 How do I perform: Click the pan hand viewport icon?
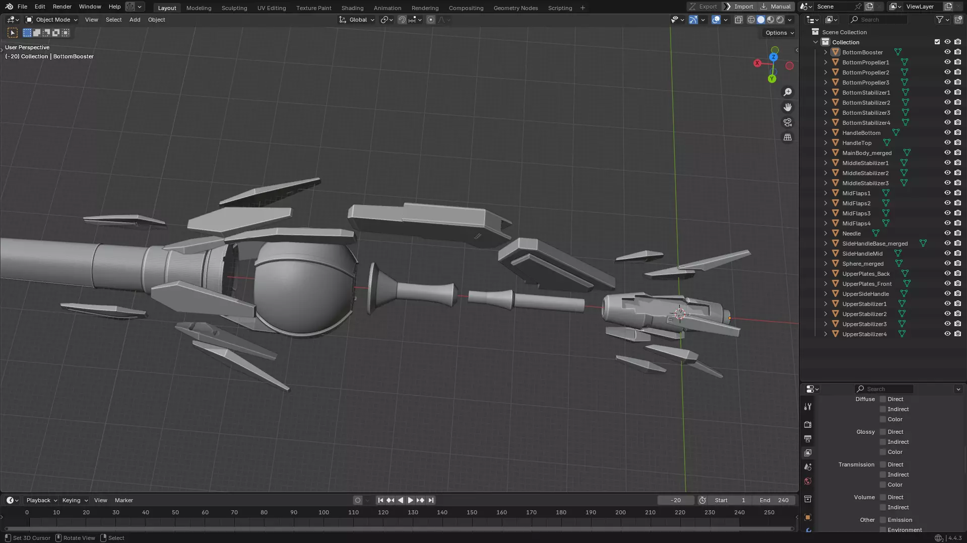click(x=788, y=107)
